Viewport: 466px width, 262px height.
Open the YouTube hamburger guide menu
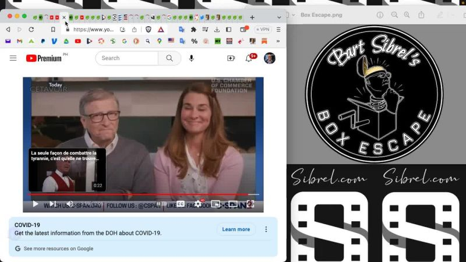coord(13,58)
